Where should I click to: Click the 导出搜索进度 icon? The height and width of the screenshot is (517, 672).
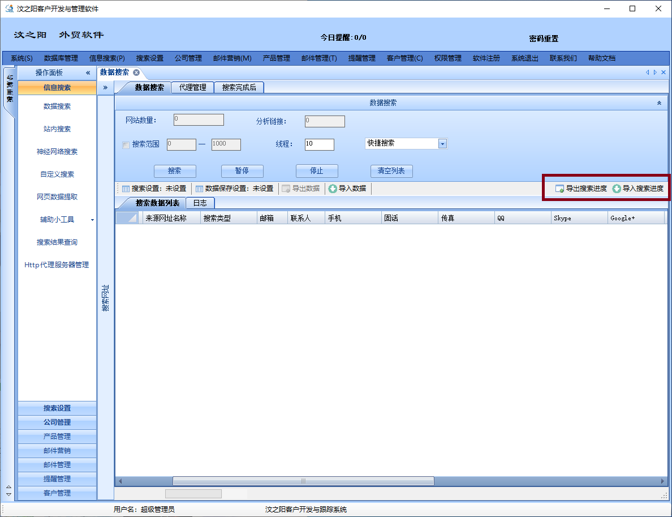[x=559, y=189]
